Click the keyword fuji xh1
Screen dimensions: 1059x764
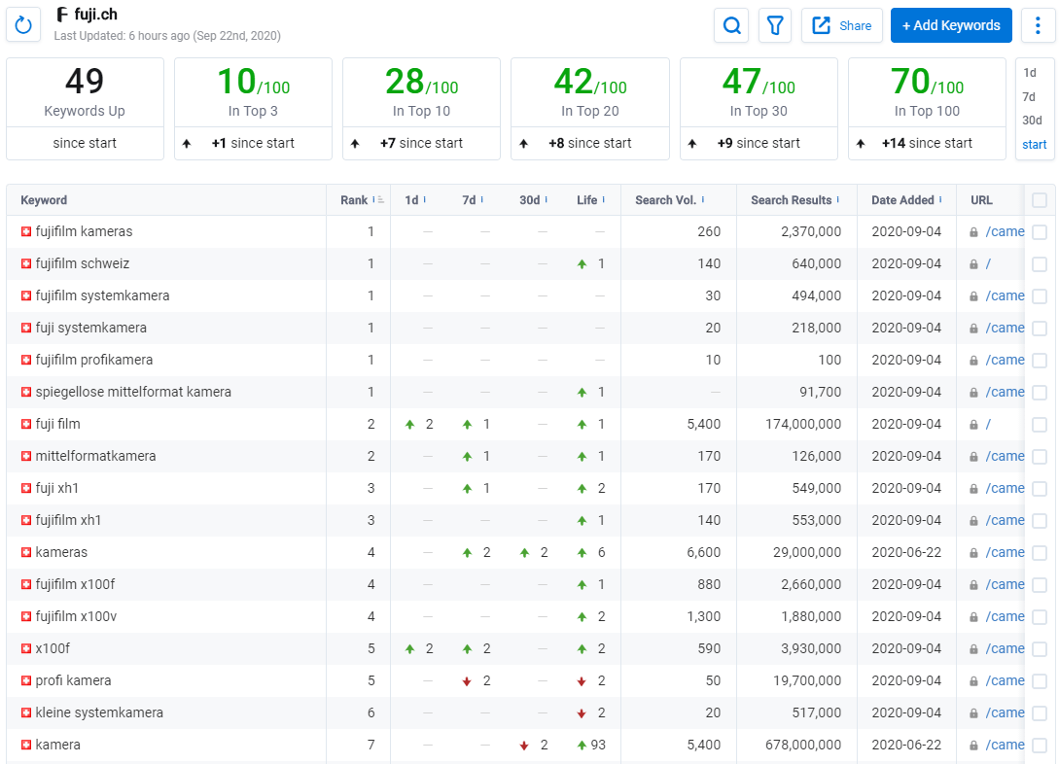[x=56, y=488]
